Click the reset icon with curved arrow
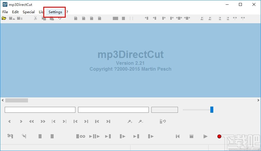The width and height of the screenshot is (261, 151). [x=163, y=121]
